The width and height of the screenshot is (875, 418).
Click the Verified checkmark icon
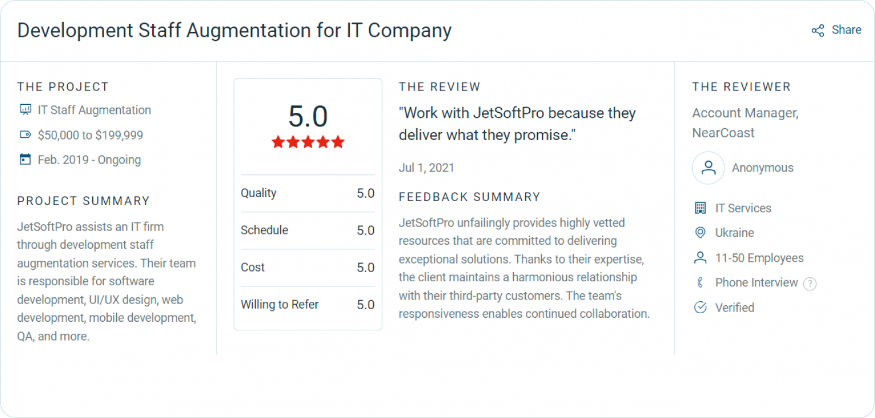point(701,308)
